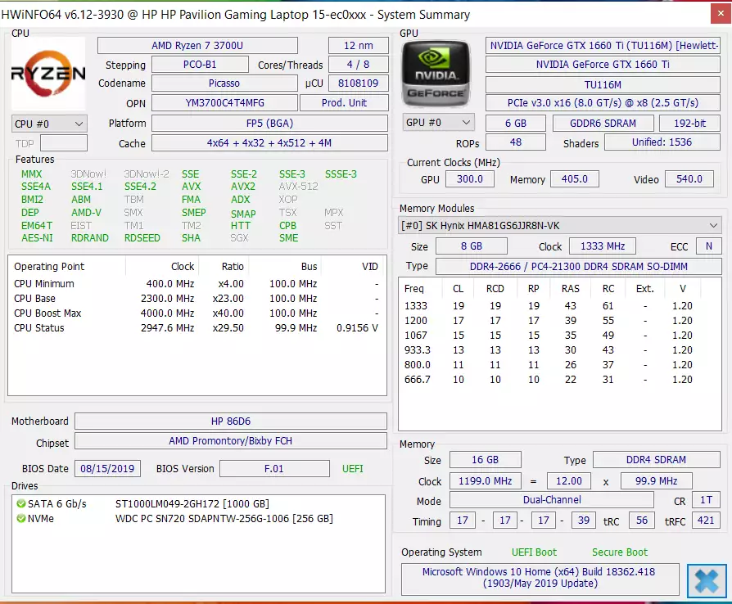Click the blue X close icon
The height and width of the screenshot is (604, 732).
tap(707, 580)
